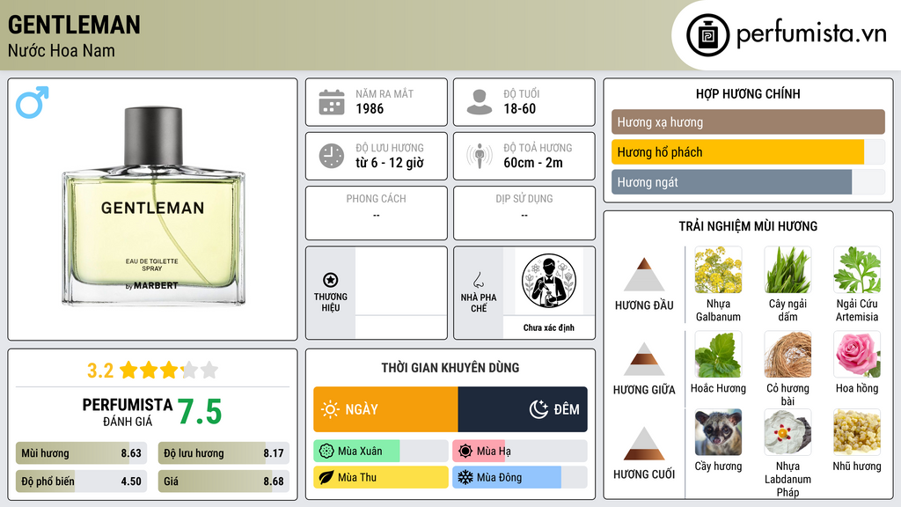
Task: Click the Phong cách card
Action: 377,213
